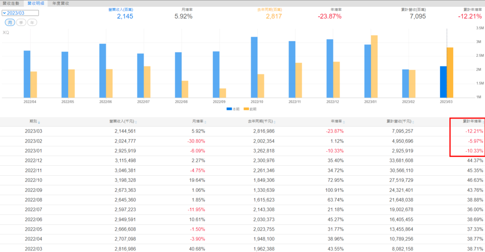The width and height of the screenshot is (485, 252).
Task: Select the blue 2023/02 bar
Action: 405,83
